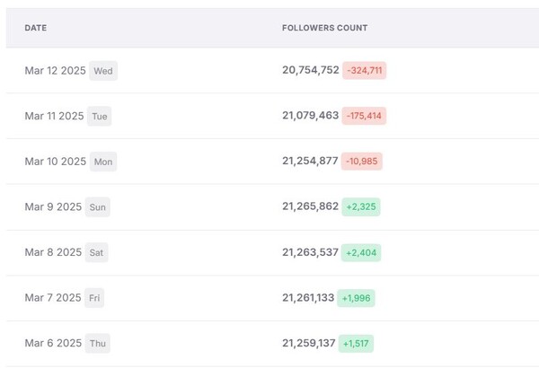Screen dimensions: 539x368
Task: Click the -324,711 change badge
Action: (365, 70)
